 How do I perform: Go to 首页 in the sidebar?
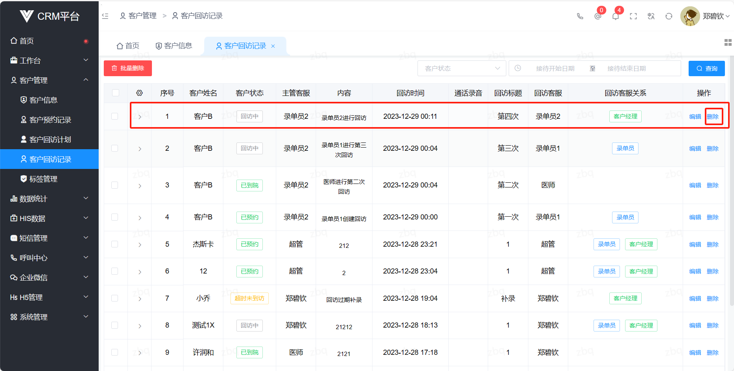(49, 41)
